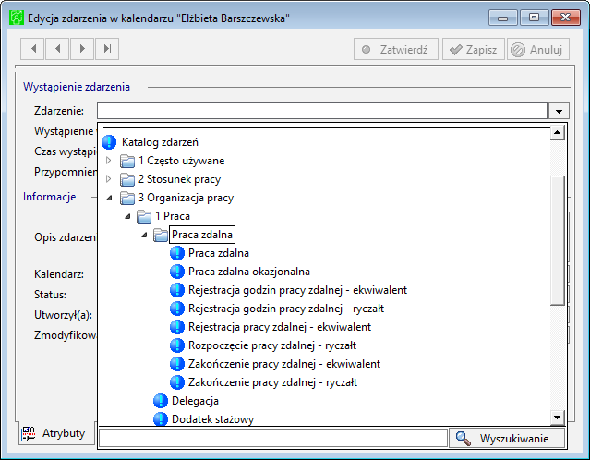The width and height of the screenshot is (590, 460).
Task: Jump to the last record arrow
Action: pyautogui.click(x=108, y=50)
